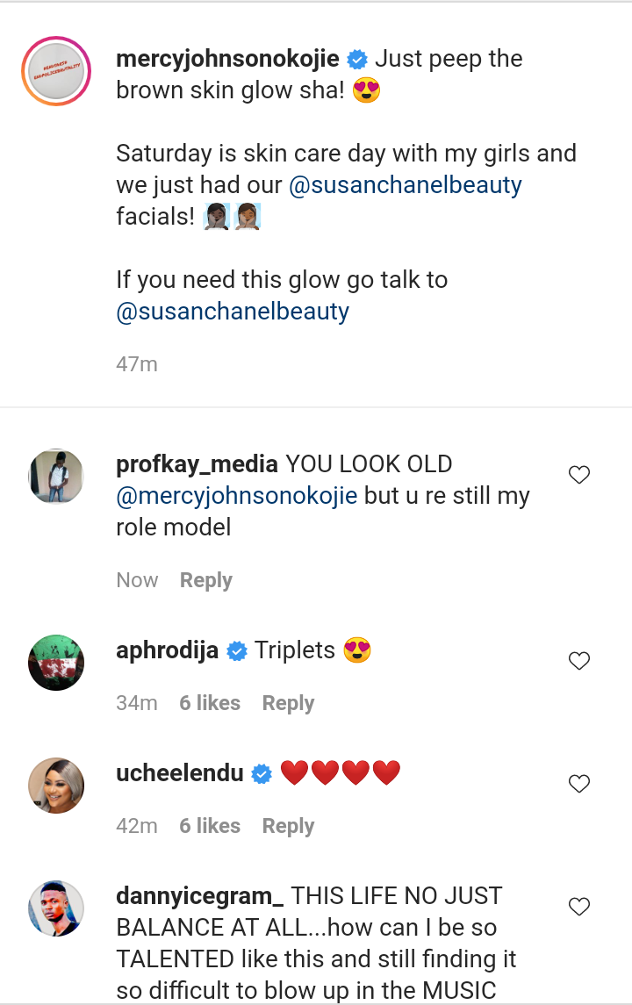
Task: Open the first @susanchanelbeauty mention in the caption
Action: pos(406,185)
